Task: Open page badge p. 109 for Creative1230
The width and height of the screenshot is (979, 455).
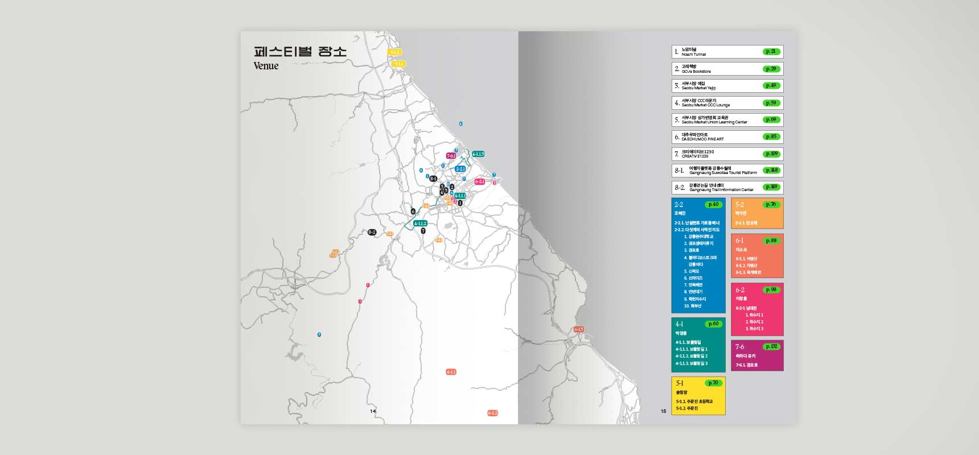Action: click(771, 154)
